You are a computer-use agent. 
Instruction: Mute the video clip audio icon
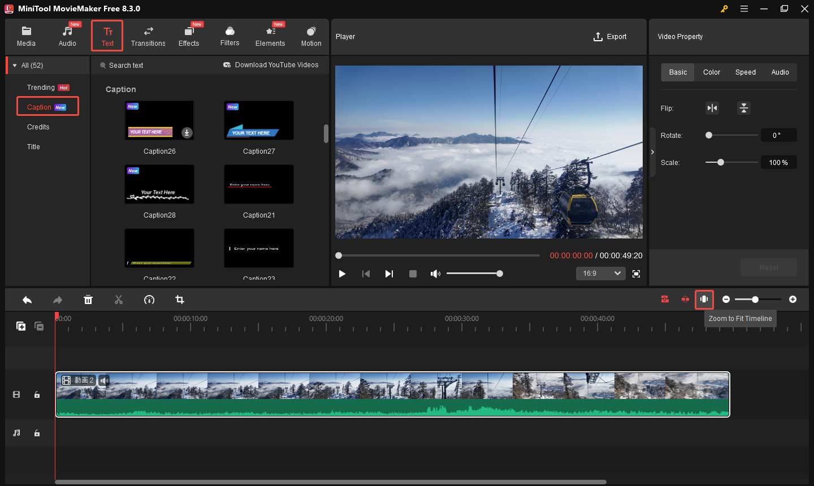[104, 380]
